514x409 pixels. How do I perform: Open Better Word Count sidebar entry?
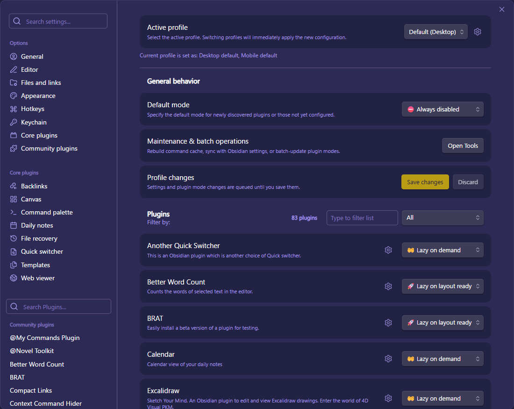pos(37,364)
